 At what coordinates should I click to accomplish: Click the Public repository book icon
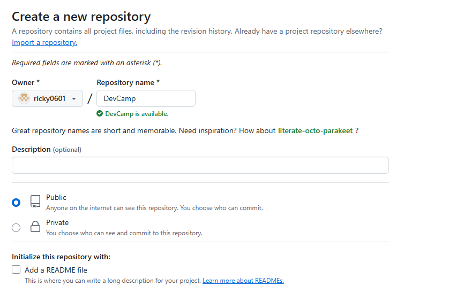pyautogui.click(x=35, y=202)
